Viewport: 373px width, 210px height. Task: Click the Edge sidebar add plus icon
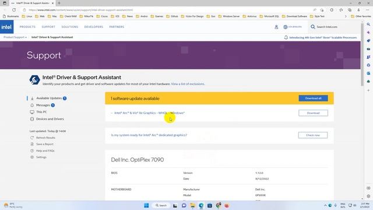368,90
